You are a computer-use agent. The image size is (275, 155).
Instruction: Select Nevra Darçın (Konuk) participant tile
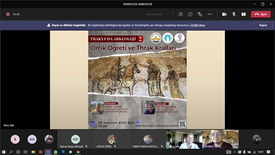75,139
